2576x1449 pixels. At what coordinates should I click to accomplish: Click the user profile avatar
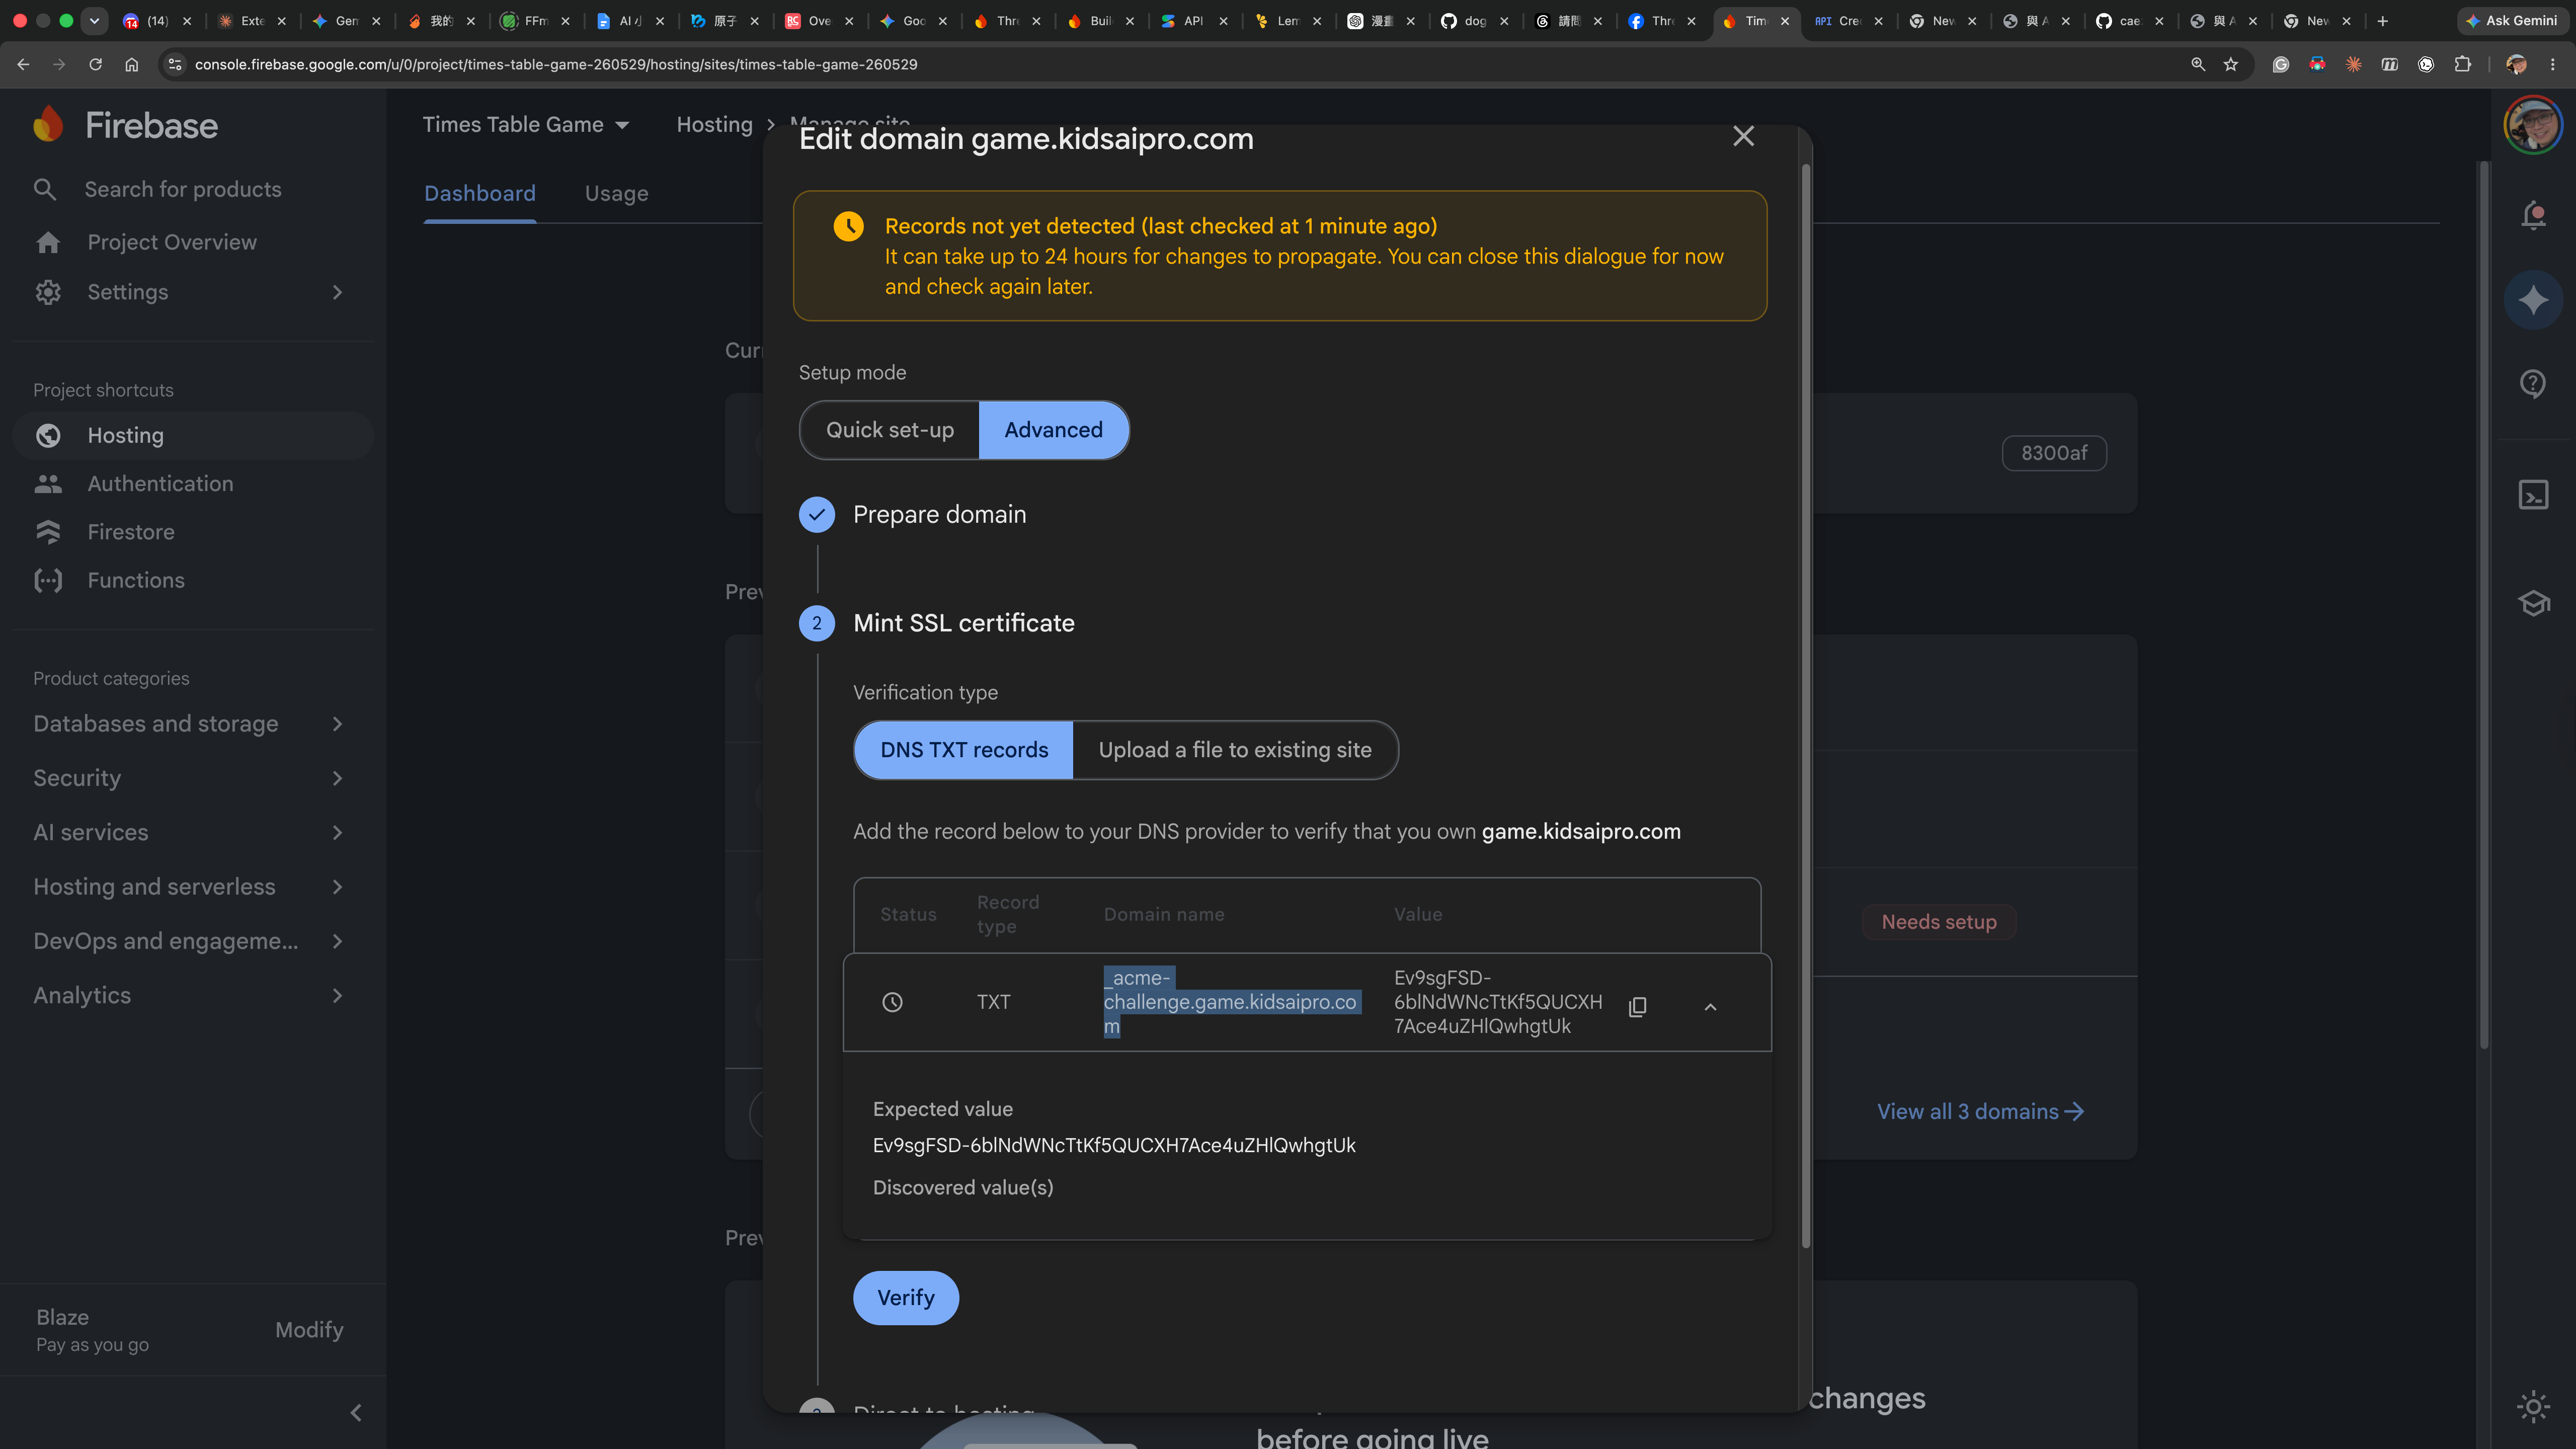(2532, 125)
